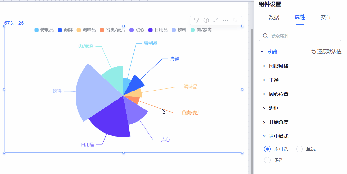Select the 多选 radio option

coord(267,160)
